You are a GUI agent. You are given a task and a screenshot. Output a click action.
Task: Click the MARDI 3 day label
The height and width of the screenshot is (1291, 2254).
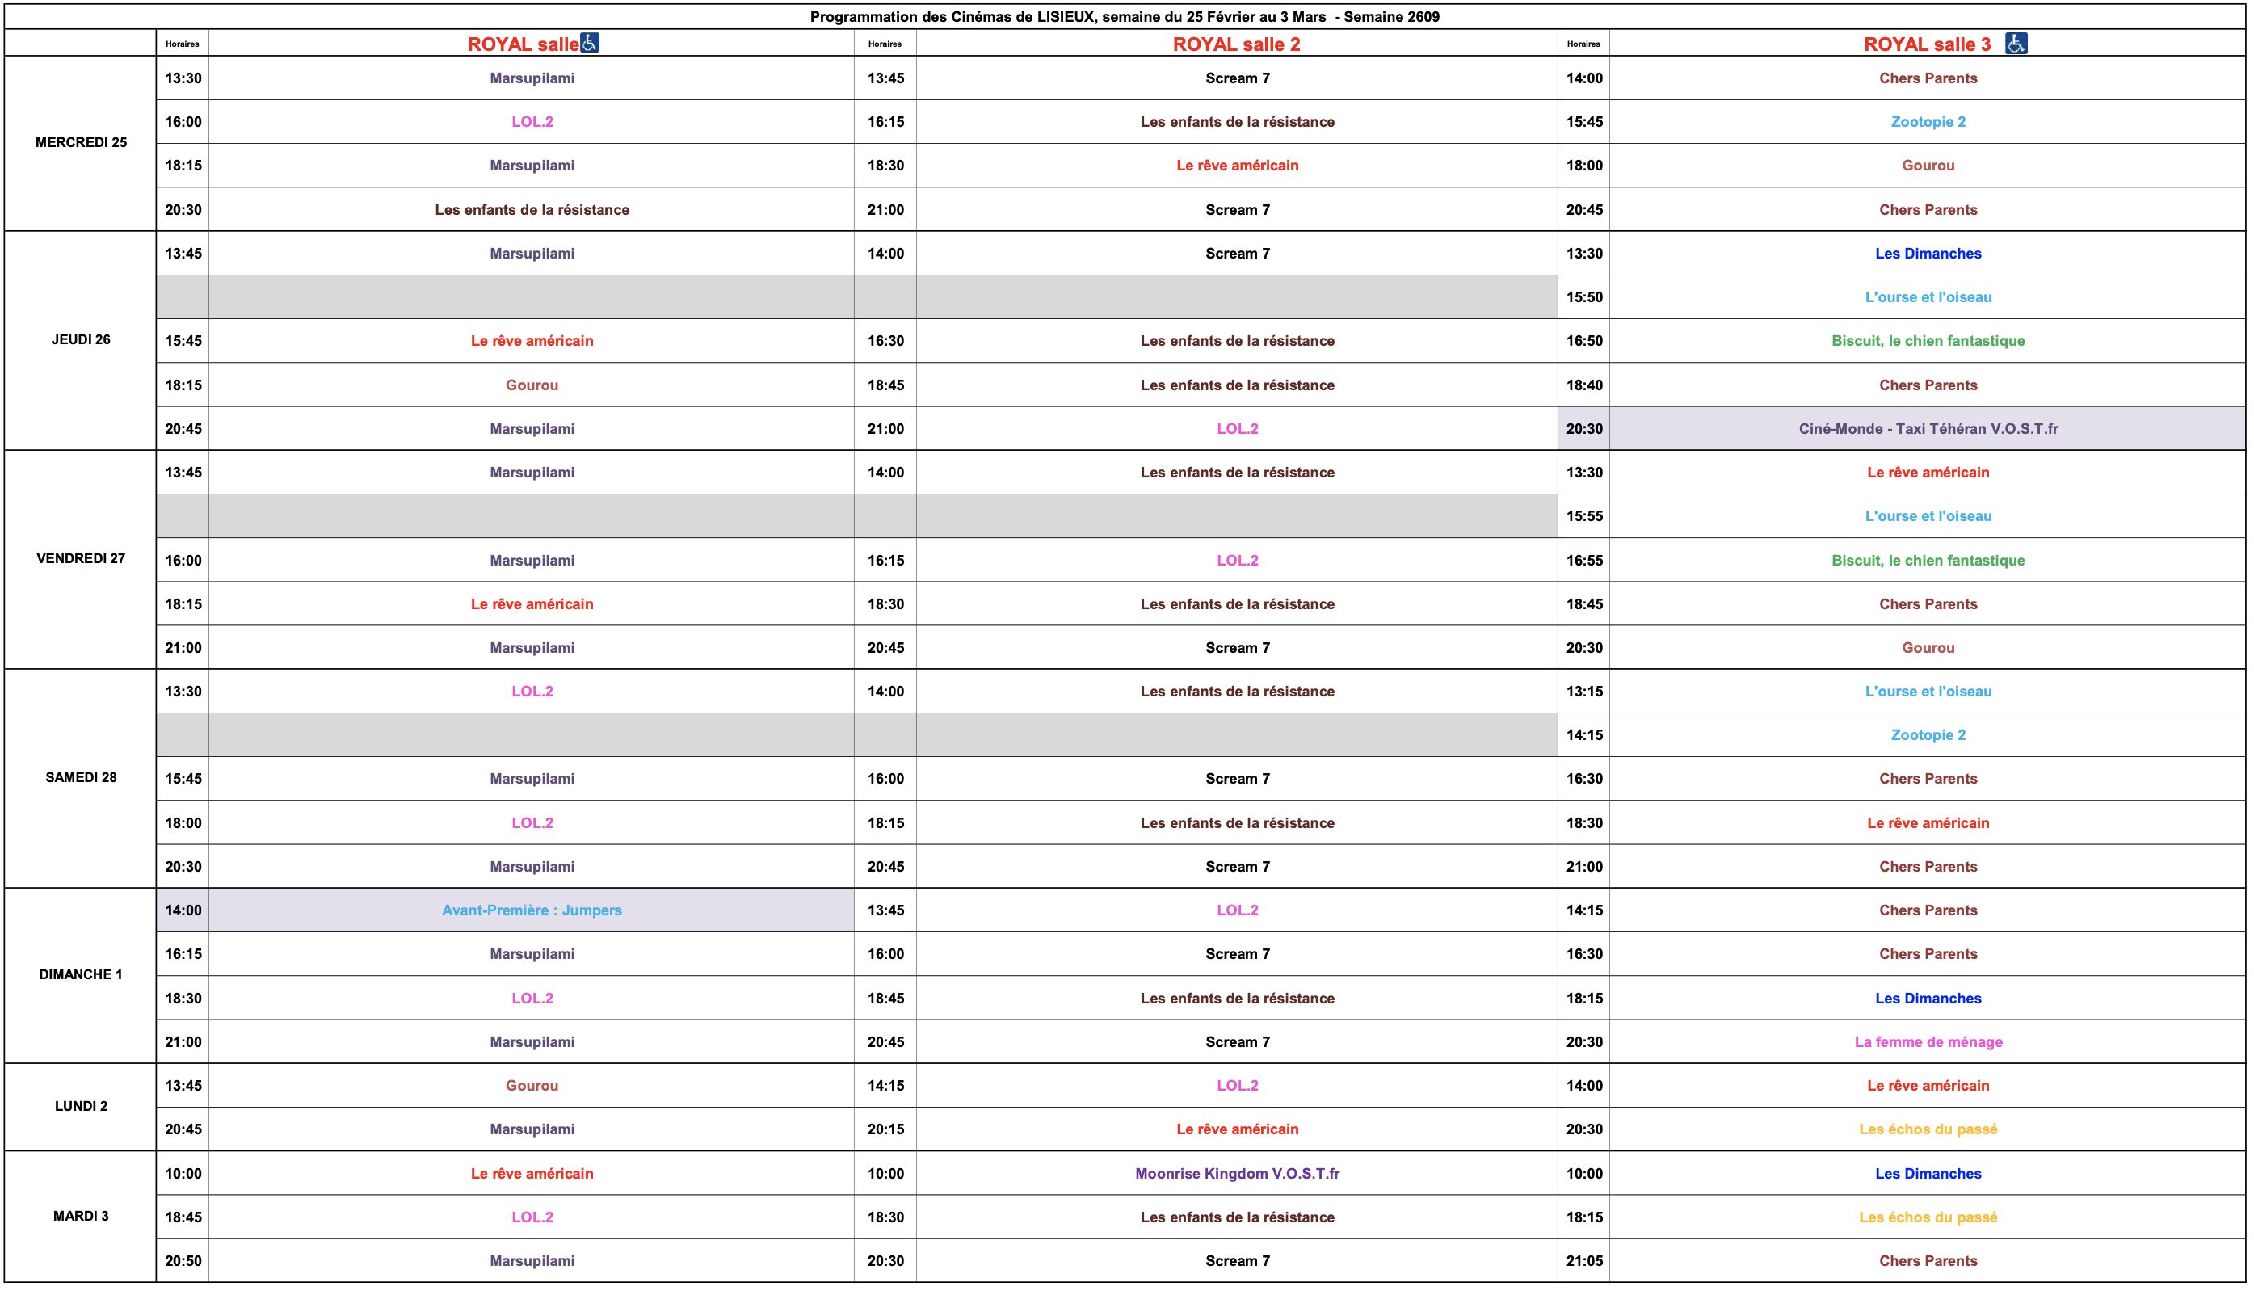point(81,1217)
